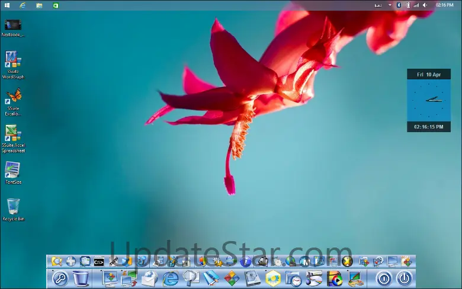Screen dimensions: 462x289
Task: Click the 02:16 PM taskbar clock
Action: point(444,5)
